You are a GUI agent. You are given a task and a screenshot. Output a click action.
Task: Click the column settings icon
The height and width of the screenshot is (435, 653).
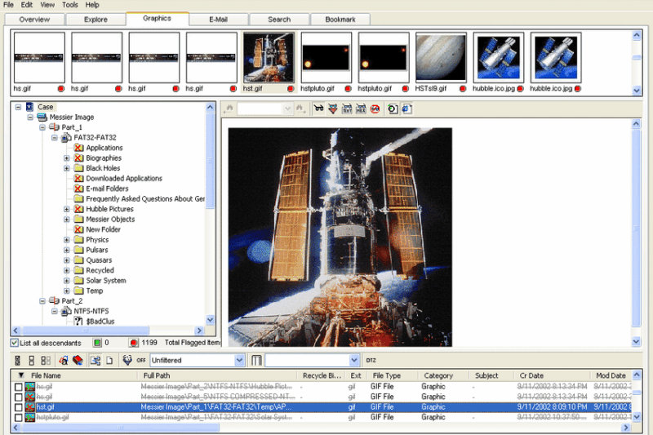click(x=256, y=360)
